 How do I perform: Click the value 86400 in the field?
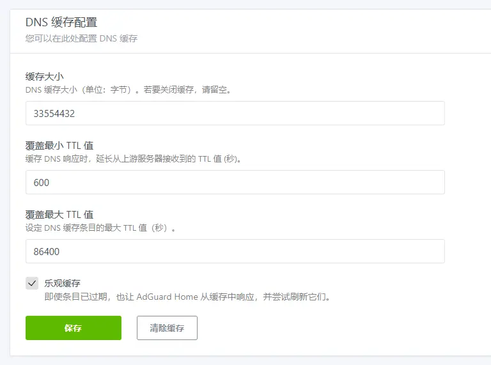[x=47, y=251]
